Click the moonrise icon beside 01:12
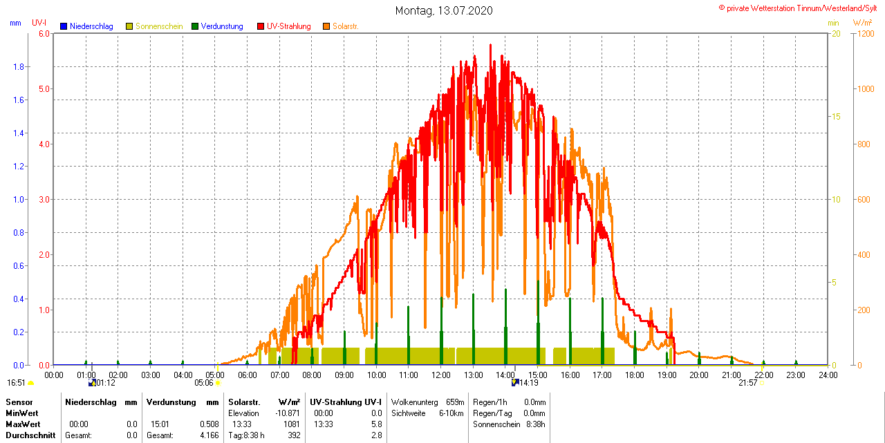 (x=91, y=382)
